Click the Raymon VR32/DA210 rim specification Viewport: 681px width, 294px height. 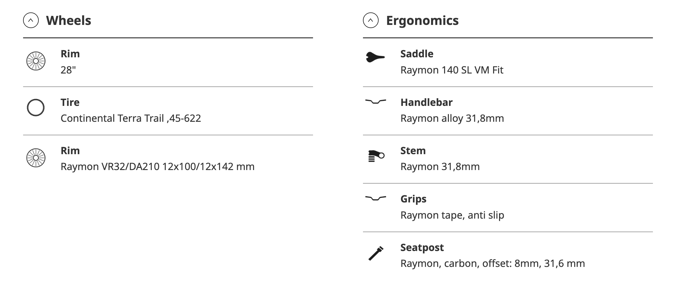coord(158,167)
